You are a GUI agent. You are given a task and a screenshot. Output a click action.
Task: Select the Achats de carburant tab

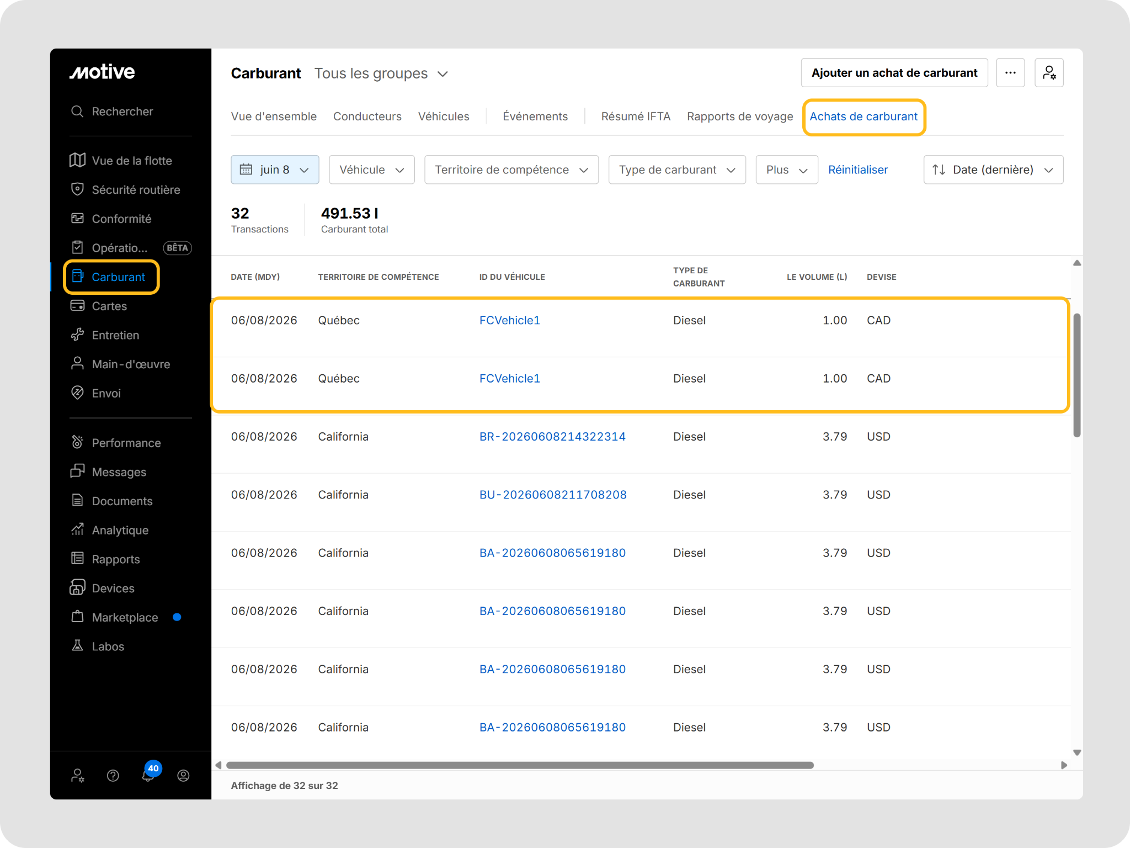864,116
